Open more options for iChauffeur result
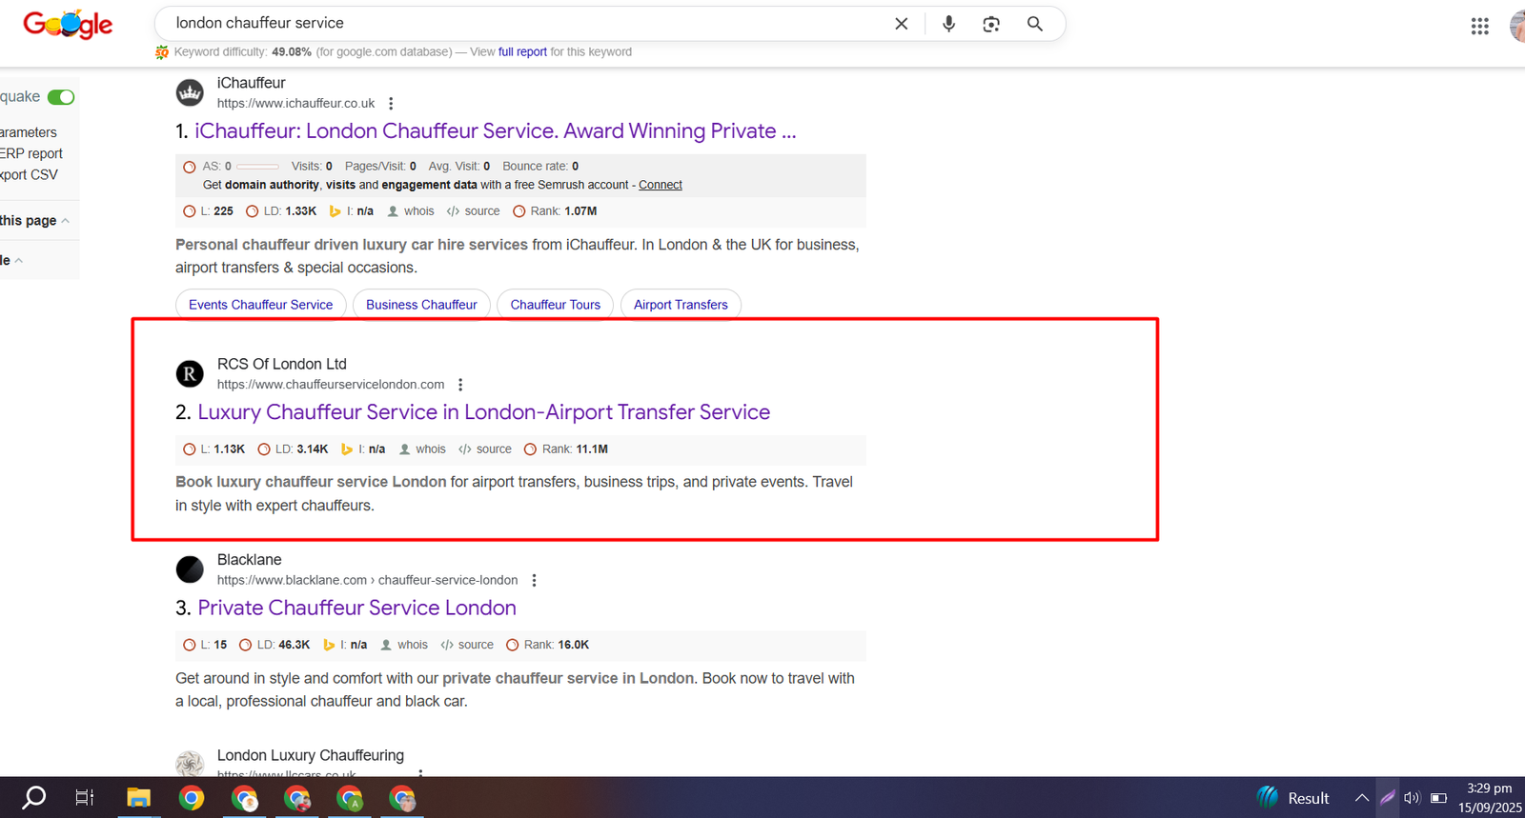The width and height of the screenshot is (1525, 818). click(391, 104)
